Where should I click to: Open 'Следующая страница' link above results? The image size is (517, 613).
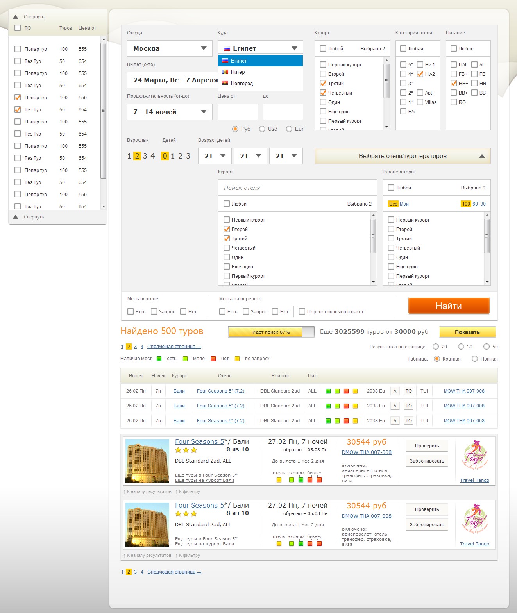[174, 347]
